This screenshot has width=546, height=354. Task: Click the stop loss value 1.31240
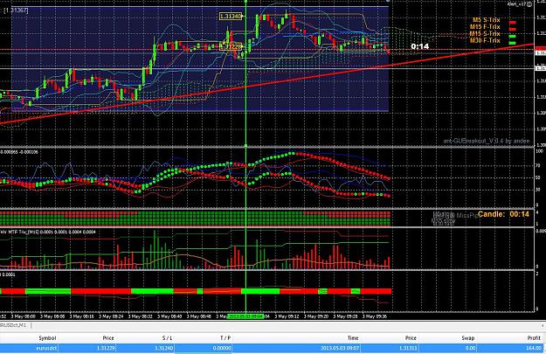pos(163,348)
